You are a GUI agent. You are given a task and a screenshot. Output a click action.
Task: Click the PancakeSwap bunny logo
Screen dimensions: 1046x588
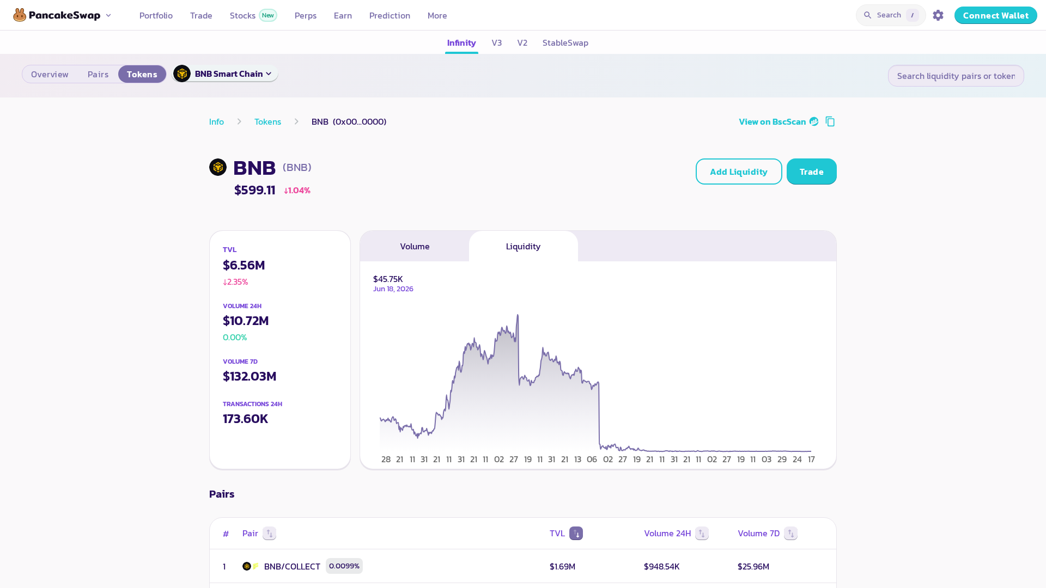(x=20, y=15)
